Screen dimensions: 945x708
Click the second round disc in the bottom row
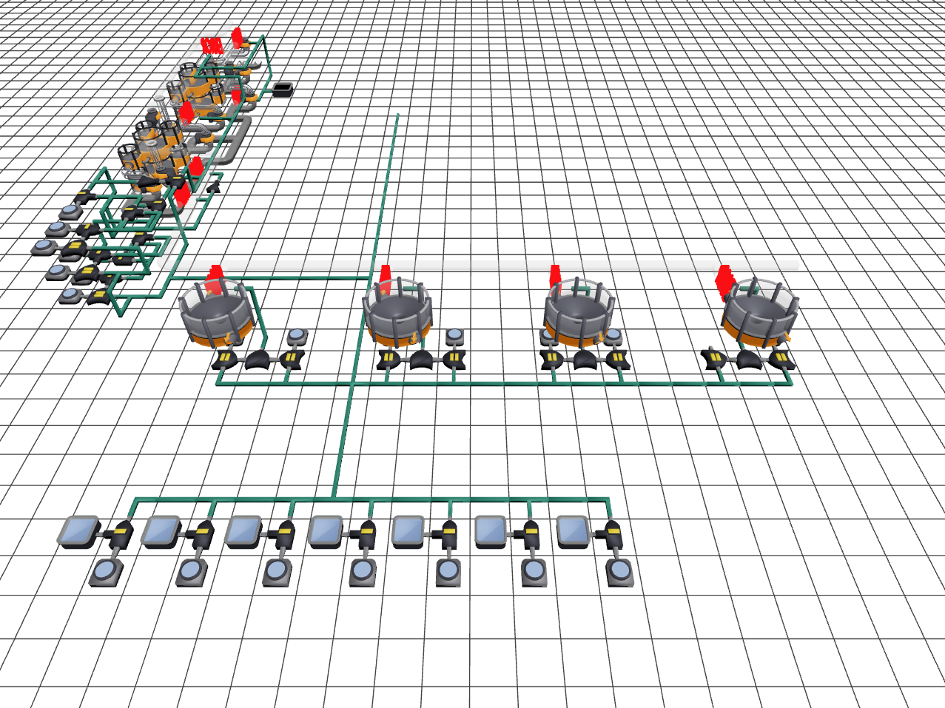[192, 573]
